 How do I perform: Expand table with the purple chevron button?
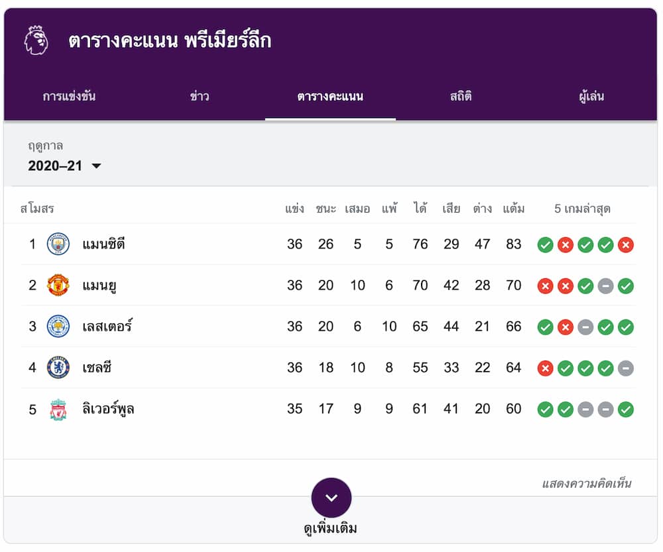pyautogui.click(x=331, y=498)
